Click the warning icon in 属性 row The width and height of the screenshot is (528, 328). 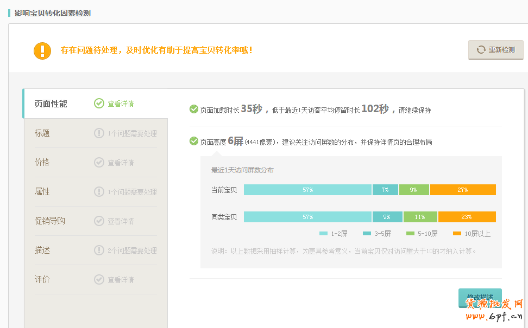(x=99, y=191)
